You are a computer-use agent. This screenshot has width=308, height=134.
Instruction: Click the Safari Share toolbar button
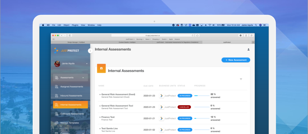coord(246,35)
